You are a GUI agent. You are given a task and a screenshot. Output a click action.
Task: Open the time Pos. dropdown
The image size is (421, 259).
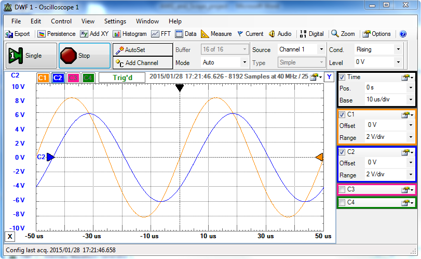(x=389, y=88)
